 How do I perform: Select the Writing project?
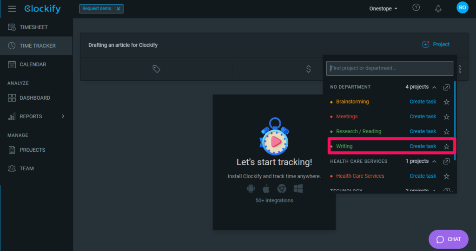tap(344, 146)
